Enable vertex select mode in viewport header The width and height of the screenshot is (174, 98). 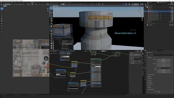click(x=61, y=4)
